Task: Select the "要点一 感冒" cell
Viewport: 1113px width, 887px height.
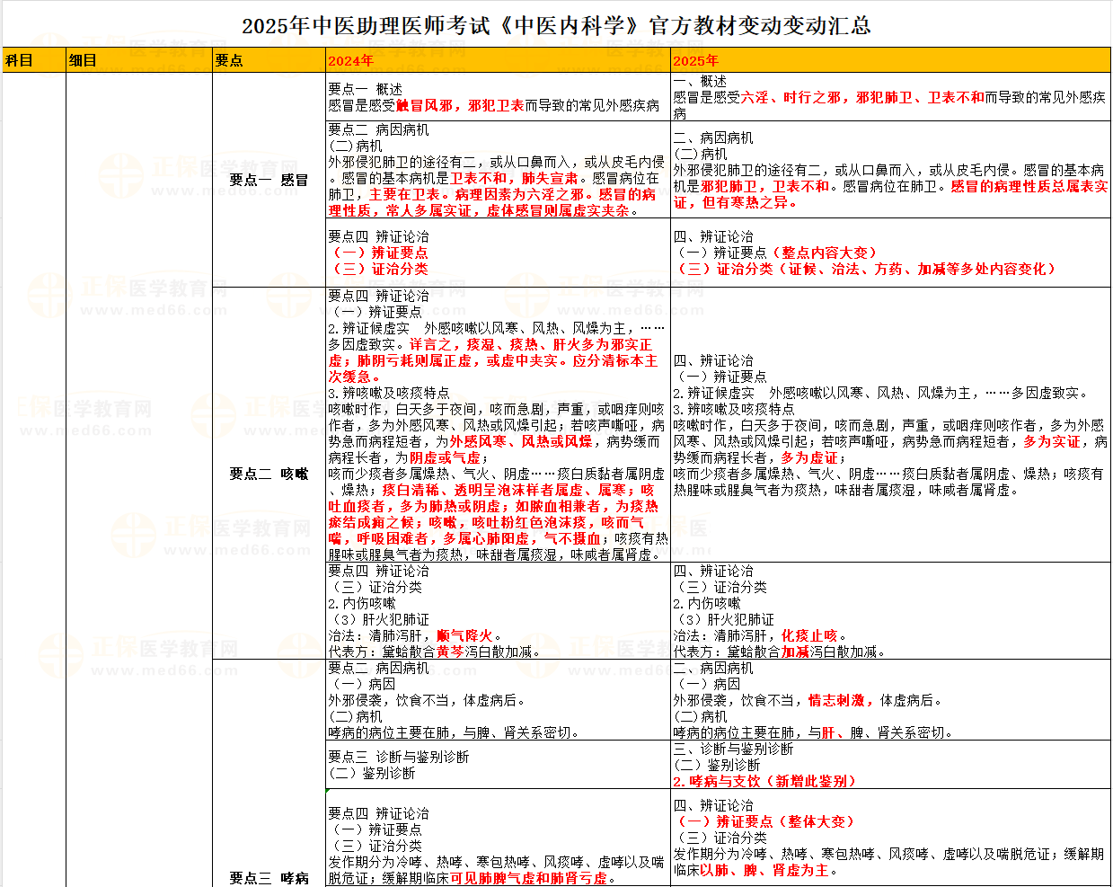Action: [269, 180]
